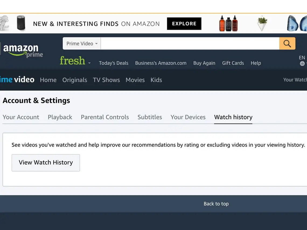
Task: Click the orange search magnifier icon
Action: pos(287,43)
